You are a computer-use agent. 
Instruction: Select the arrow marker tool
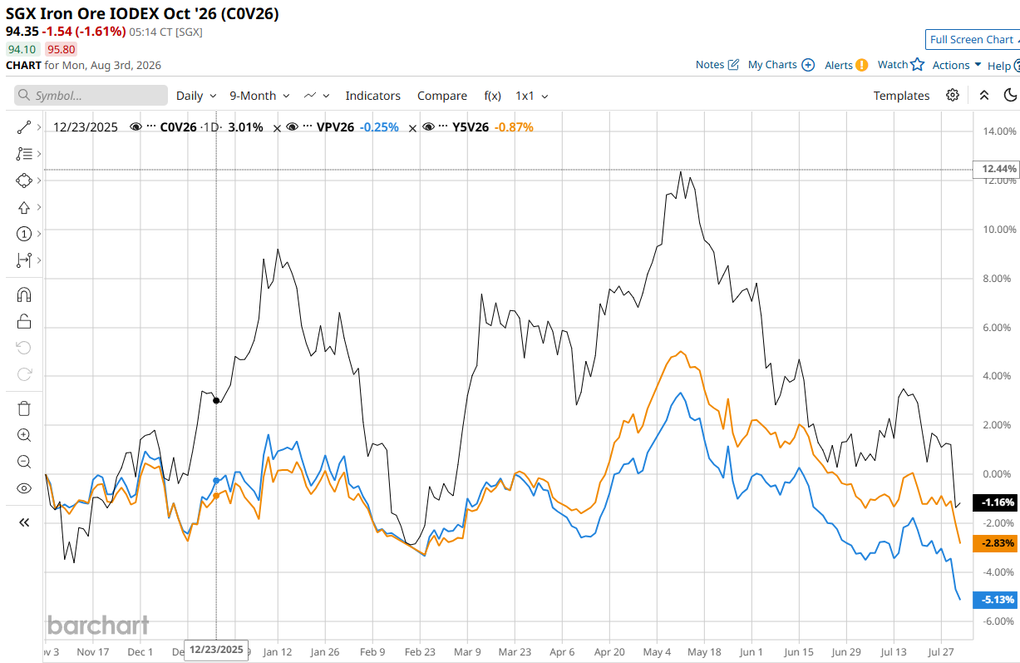(23, 207)
